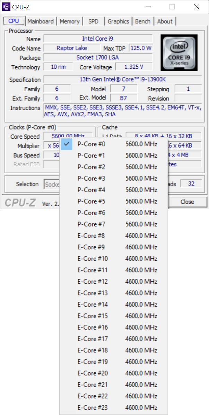The image size is (209, 415).
Task: Click the Name field showing Intel Core i9
Action: click(98, 39)
